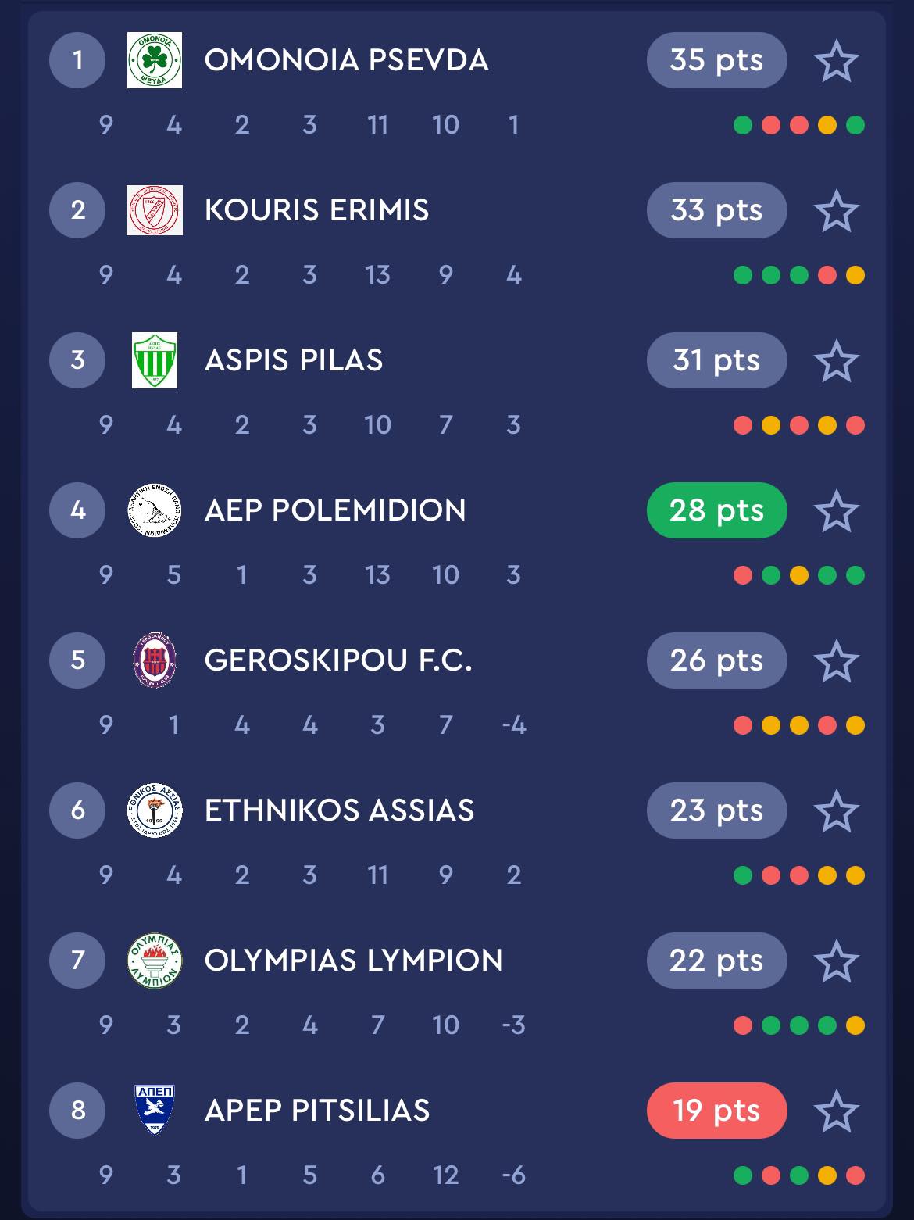Click the APEP Pitsilias blue shield logo
Image resolution: width=914 pixels, height=1220 pixels.
point(155,1111)
